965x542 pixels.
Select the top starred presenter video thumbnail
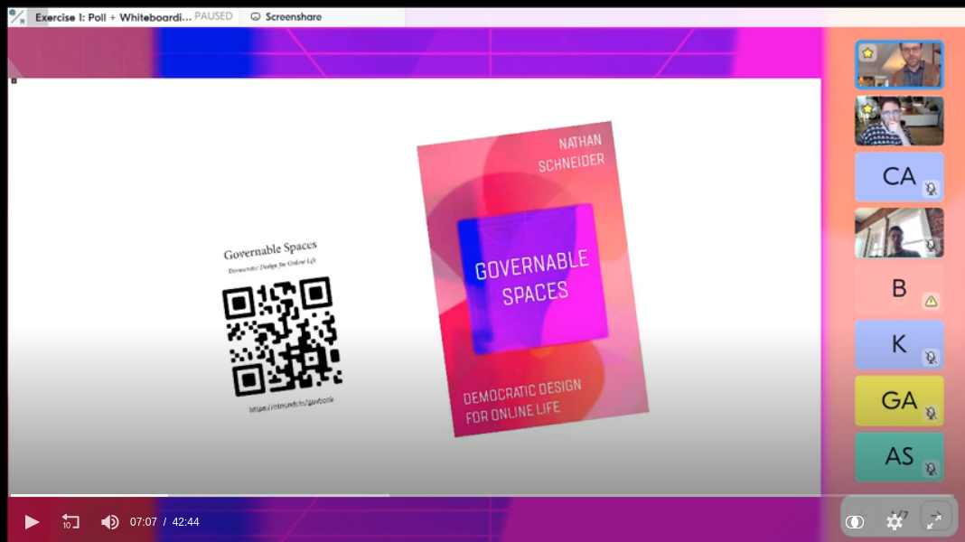(x=899, y=65)
